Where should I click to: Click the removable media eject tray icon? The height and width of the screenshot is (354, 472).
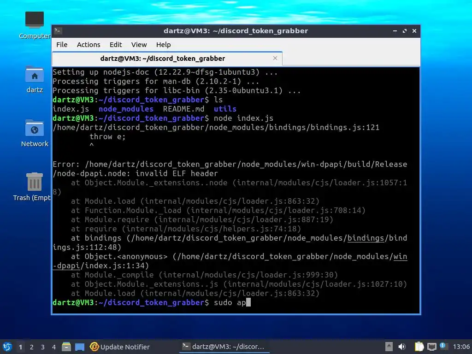point(389,347)
